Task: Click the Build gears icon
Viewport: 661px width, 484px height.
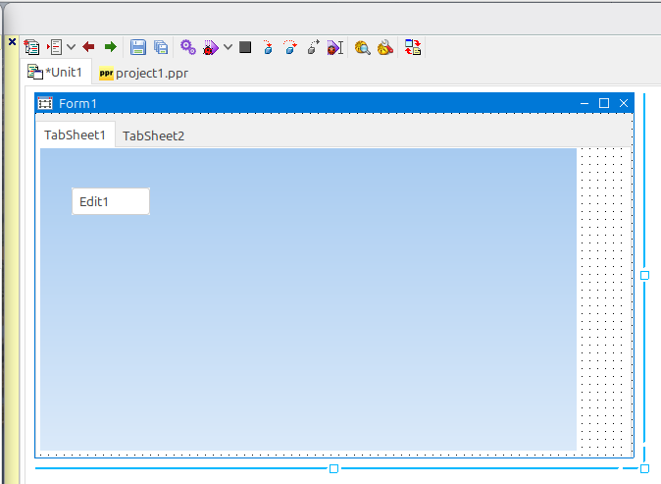Action: pos(188,47)
